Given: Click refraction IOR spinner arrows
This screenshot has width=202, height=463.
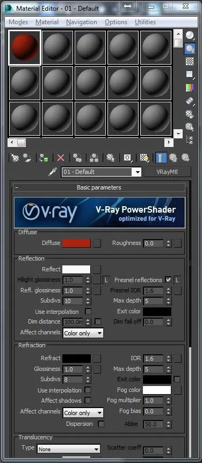Looking at the screenshot, I should coord(168,359).
